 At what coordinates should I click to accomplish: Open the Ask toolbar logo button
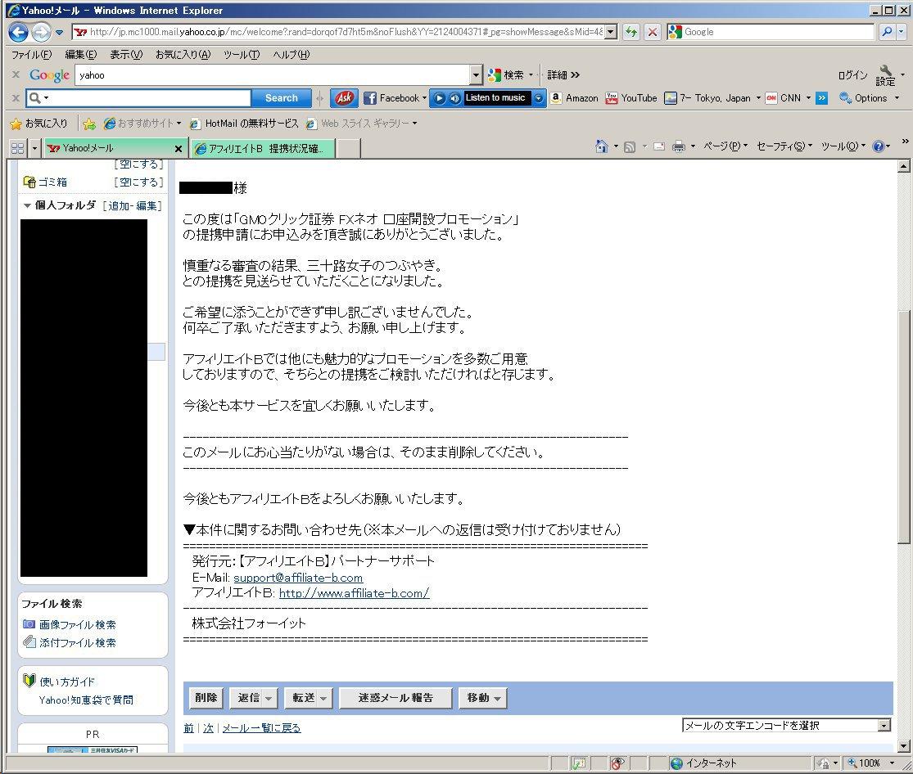[344, 97]
